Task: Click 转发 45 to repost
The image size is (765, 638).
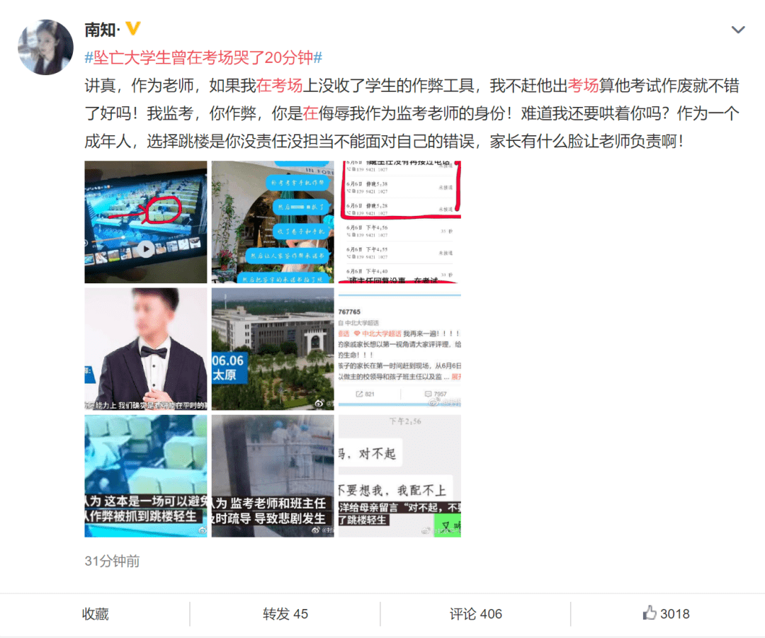Action: tap(285, 614)
